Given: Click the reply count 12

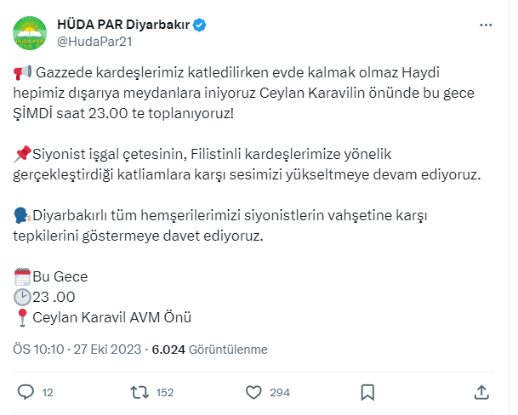Looking at the screenshot, I should click(48, 393).
